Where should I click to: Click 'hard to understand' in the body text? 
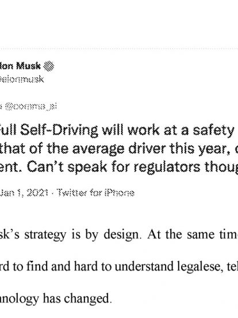(x=124, y=267)
